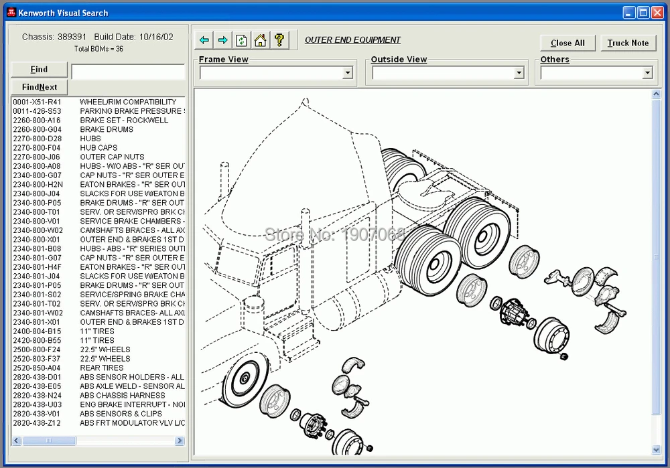The height and width of the screenshot is (468, 670).
Task: Select row 2260-800-G04 BRAKE DRUMS
Action: click(98, 129)
